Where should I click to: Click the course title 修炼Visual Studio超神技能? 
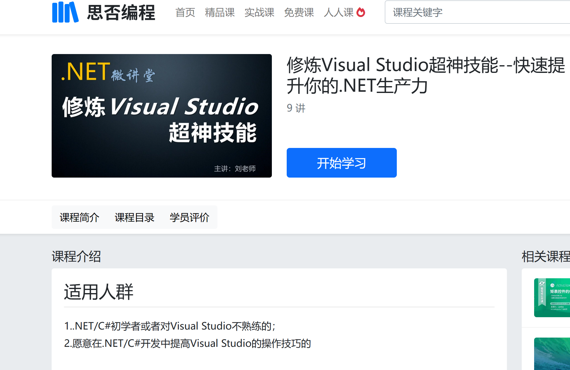coord(426,75)
